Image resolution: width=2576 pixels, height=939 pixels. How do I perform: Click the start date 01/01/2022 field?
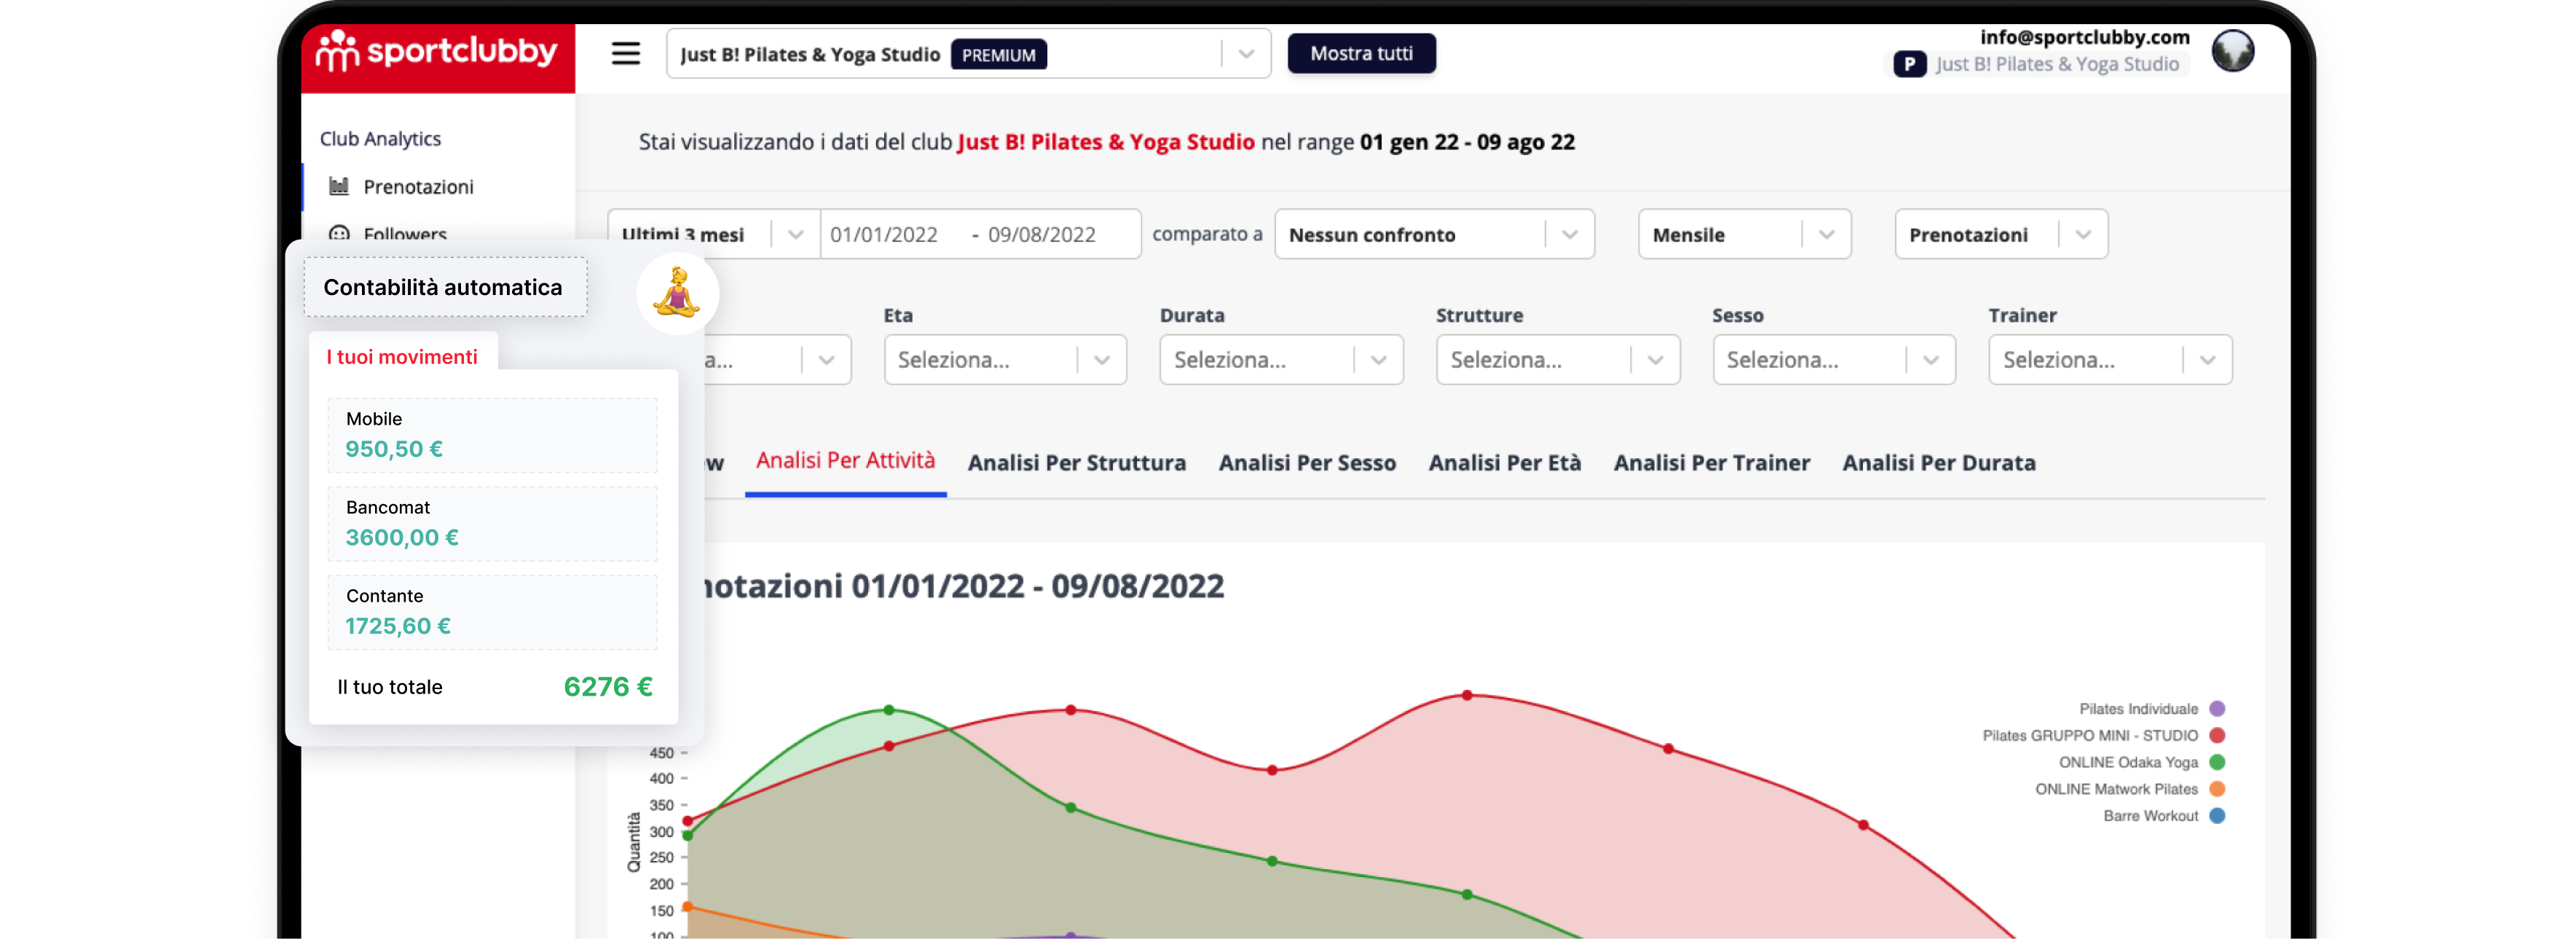point(883,235)
